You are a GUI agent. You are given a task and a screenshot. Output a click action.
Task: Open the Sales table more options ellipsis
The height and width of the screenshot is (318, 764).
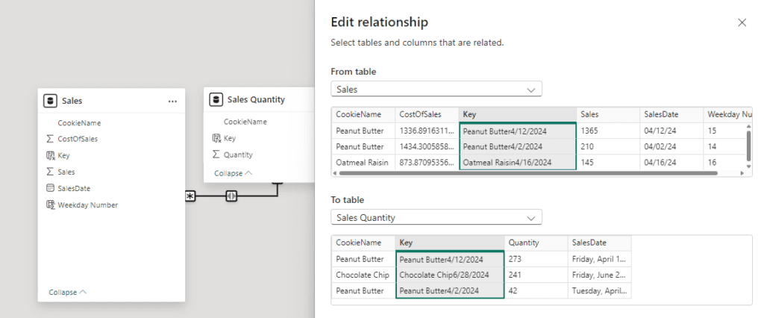tap(172, 101)
